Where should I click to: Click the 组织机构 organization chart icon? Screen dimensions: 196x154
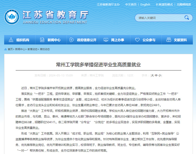11,40
